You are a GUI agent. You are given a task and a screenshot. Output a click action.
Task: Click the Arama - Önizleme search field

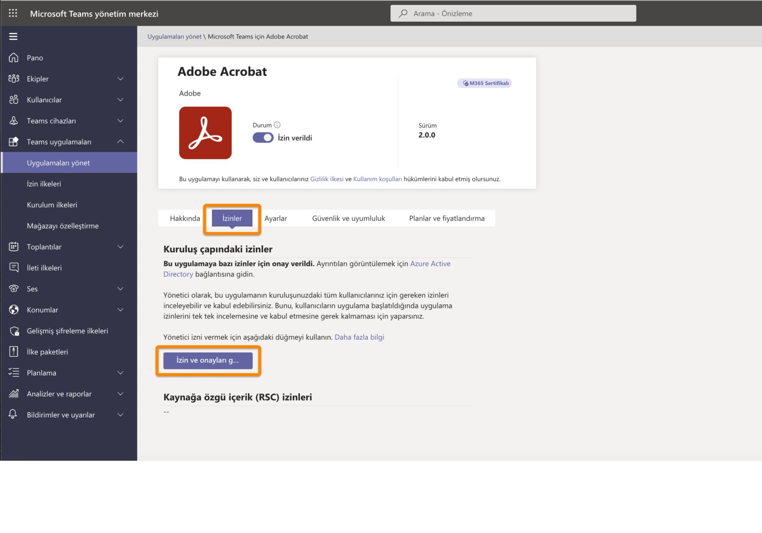[x=513, y=13]
